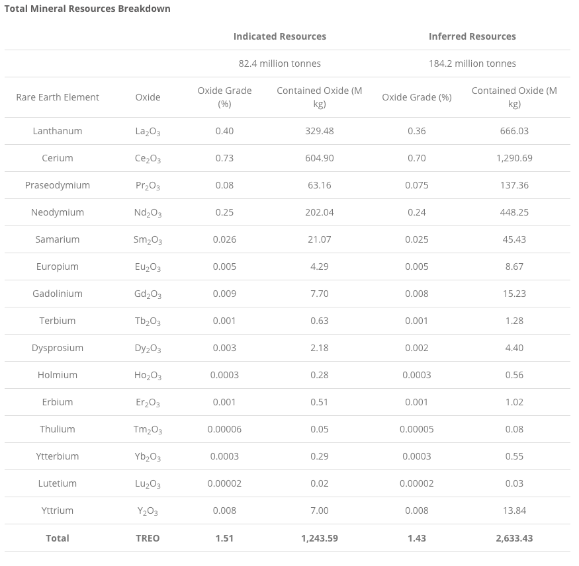This screenshot has width=579, height=566.
Task: Select the Inferred Resources column header
Action: click(x=472, y=36)
